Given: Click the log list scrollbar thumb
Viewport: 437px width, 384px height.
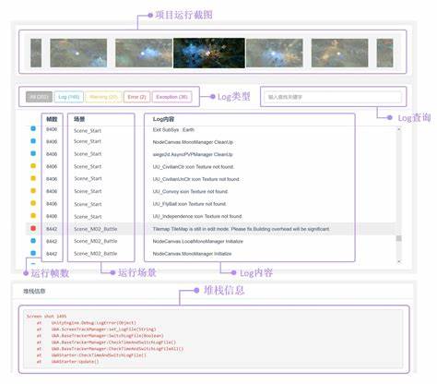Looking at the screenshot, I should pos(399,238).
